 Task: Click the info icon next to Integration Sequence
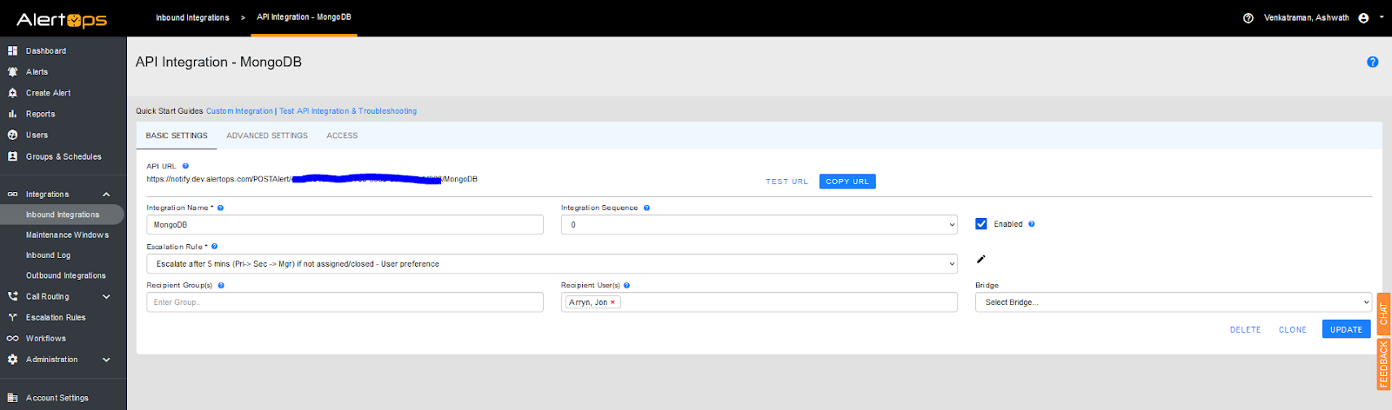[x=646, y=208]
